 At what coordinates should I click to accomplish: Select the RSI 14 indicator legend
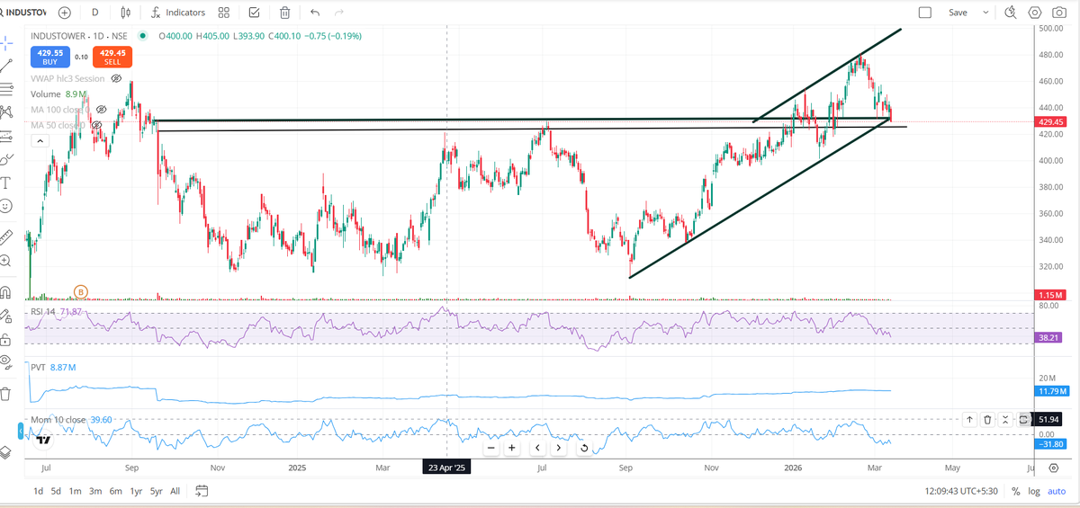57,311
